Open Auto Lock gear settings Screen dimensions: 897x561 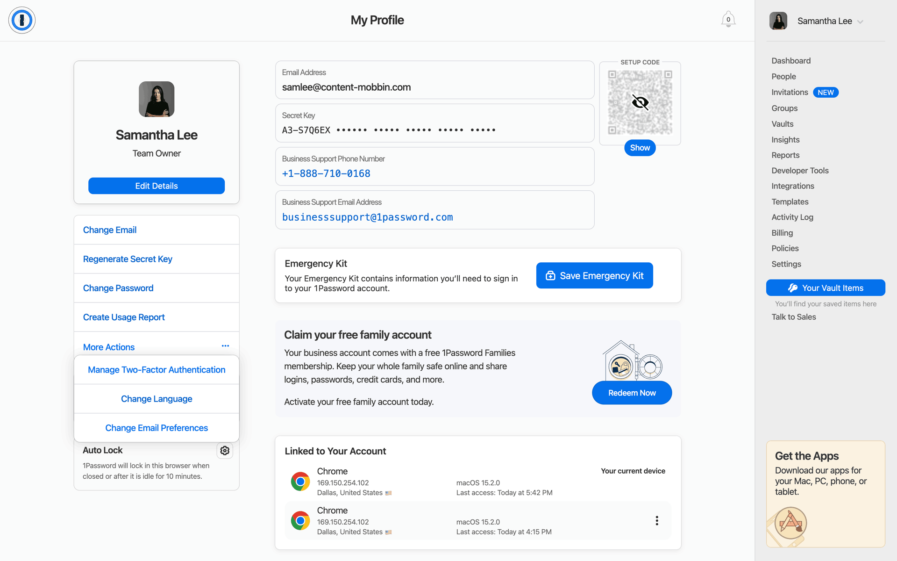tap(225, 450)
